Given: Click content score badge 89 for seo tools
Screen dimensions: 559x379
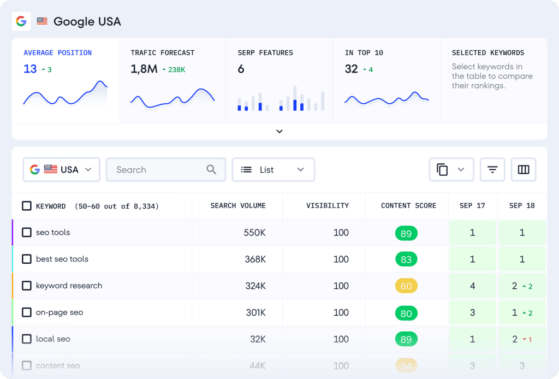Looking at the screenshot, I should tap(406, 233).
